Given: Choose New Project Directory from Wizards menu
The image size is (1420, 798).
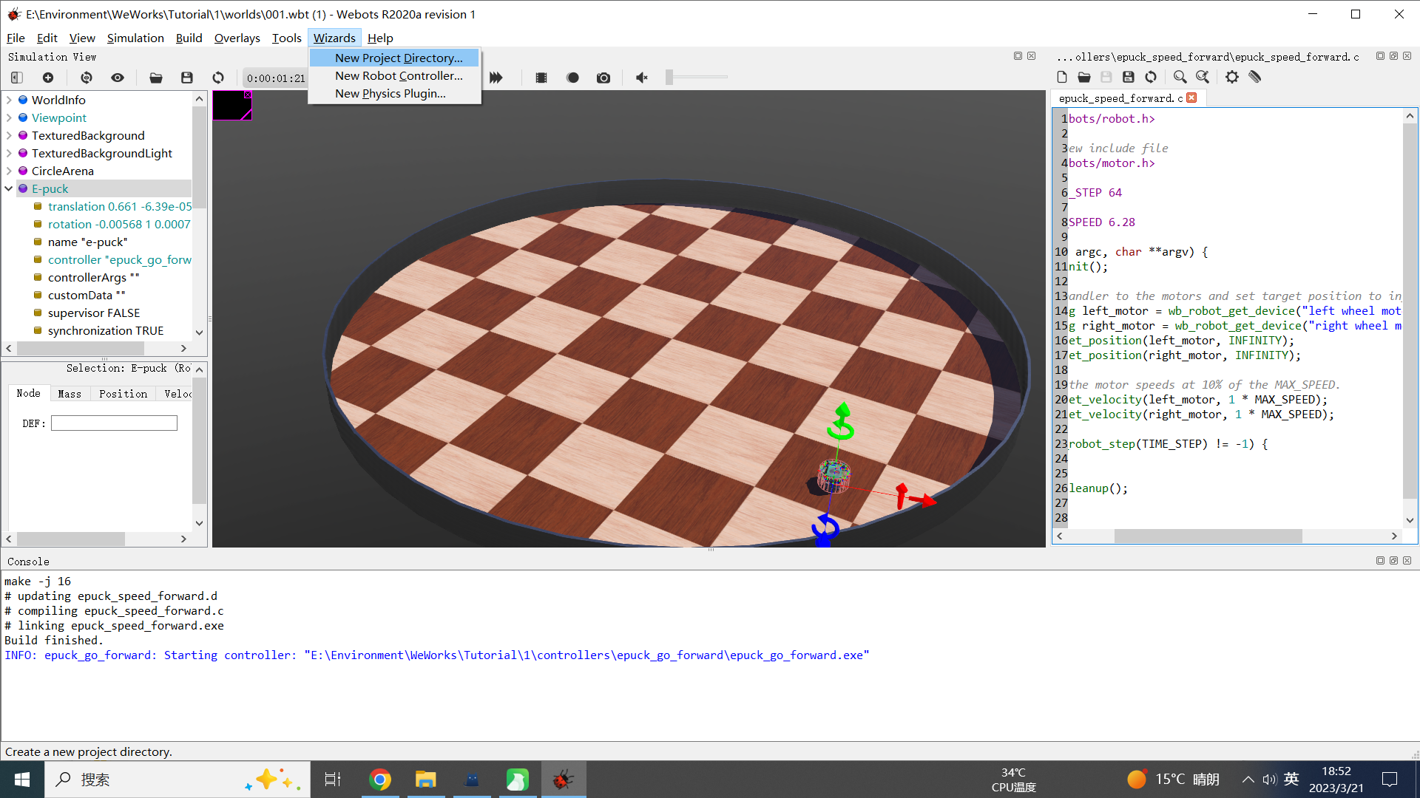Looking at the screenshot, I should point(394,58).
